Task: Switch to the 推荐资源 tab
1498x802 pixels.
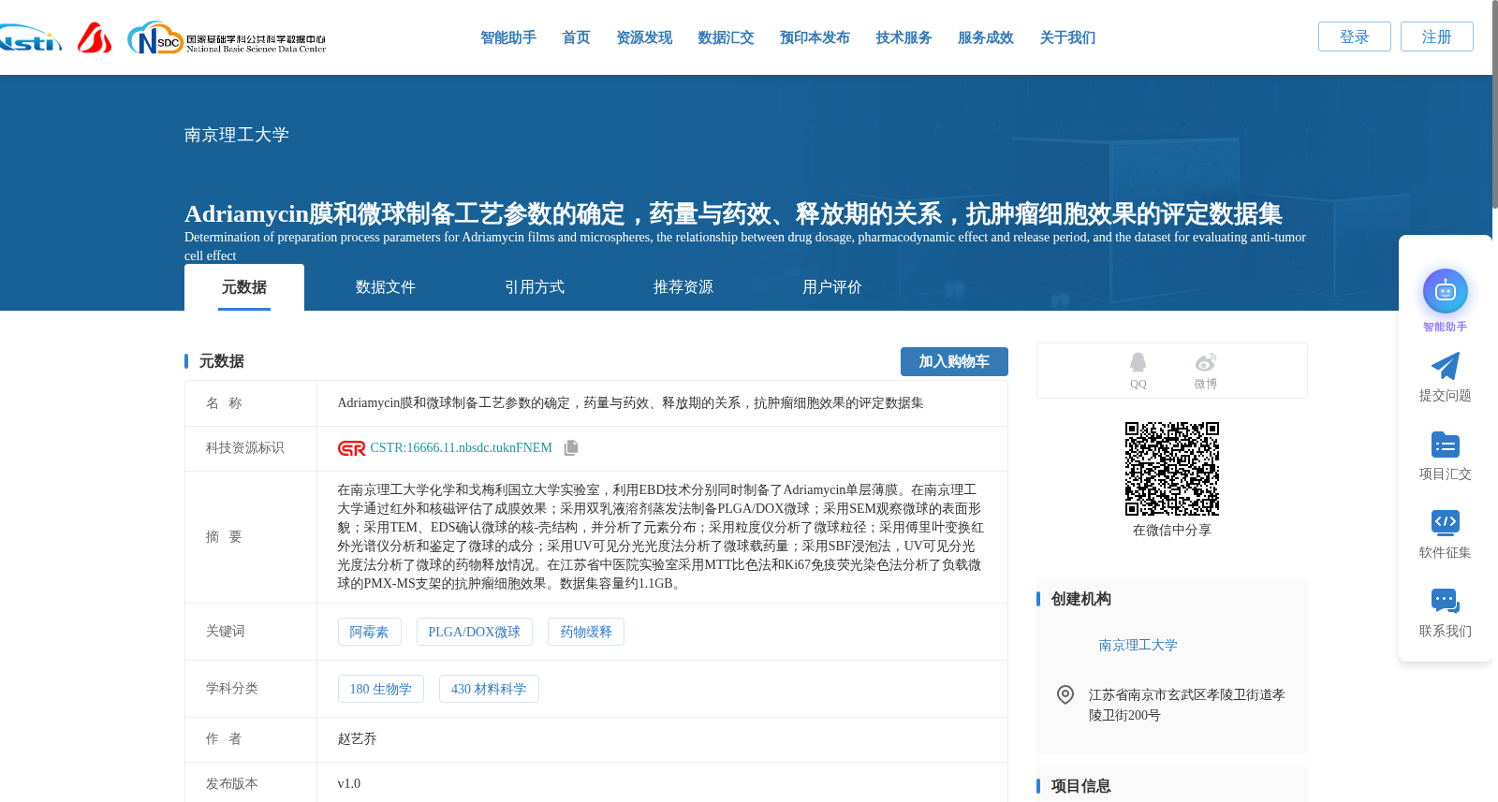Action: click(683, 287)
